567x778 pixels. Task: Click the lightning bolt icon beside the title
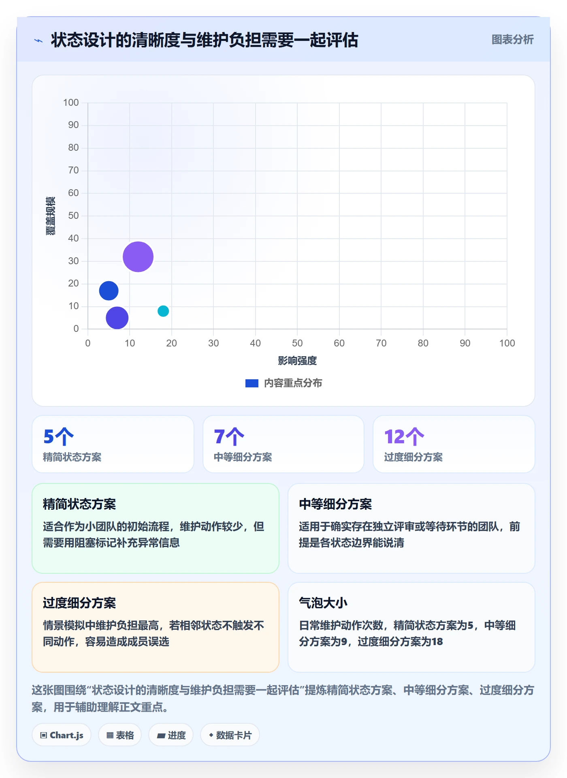(x=38, y=41)
